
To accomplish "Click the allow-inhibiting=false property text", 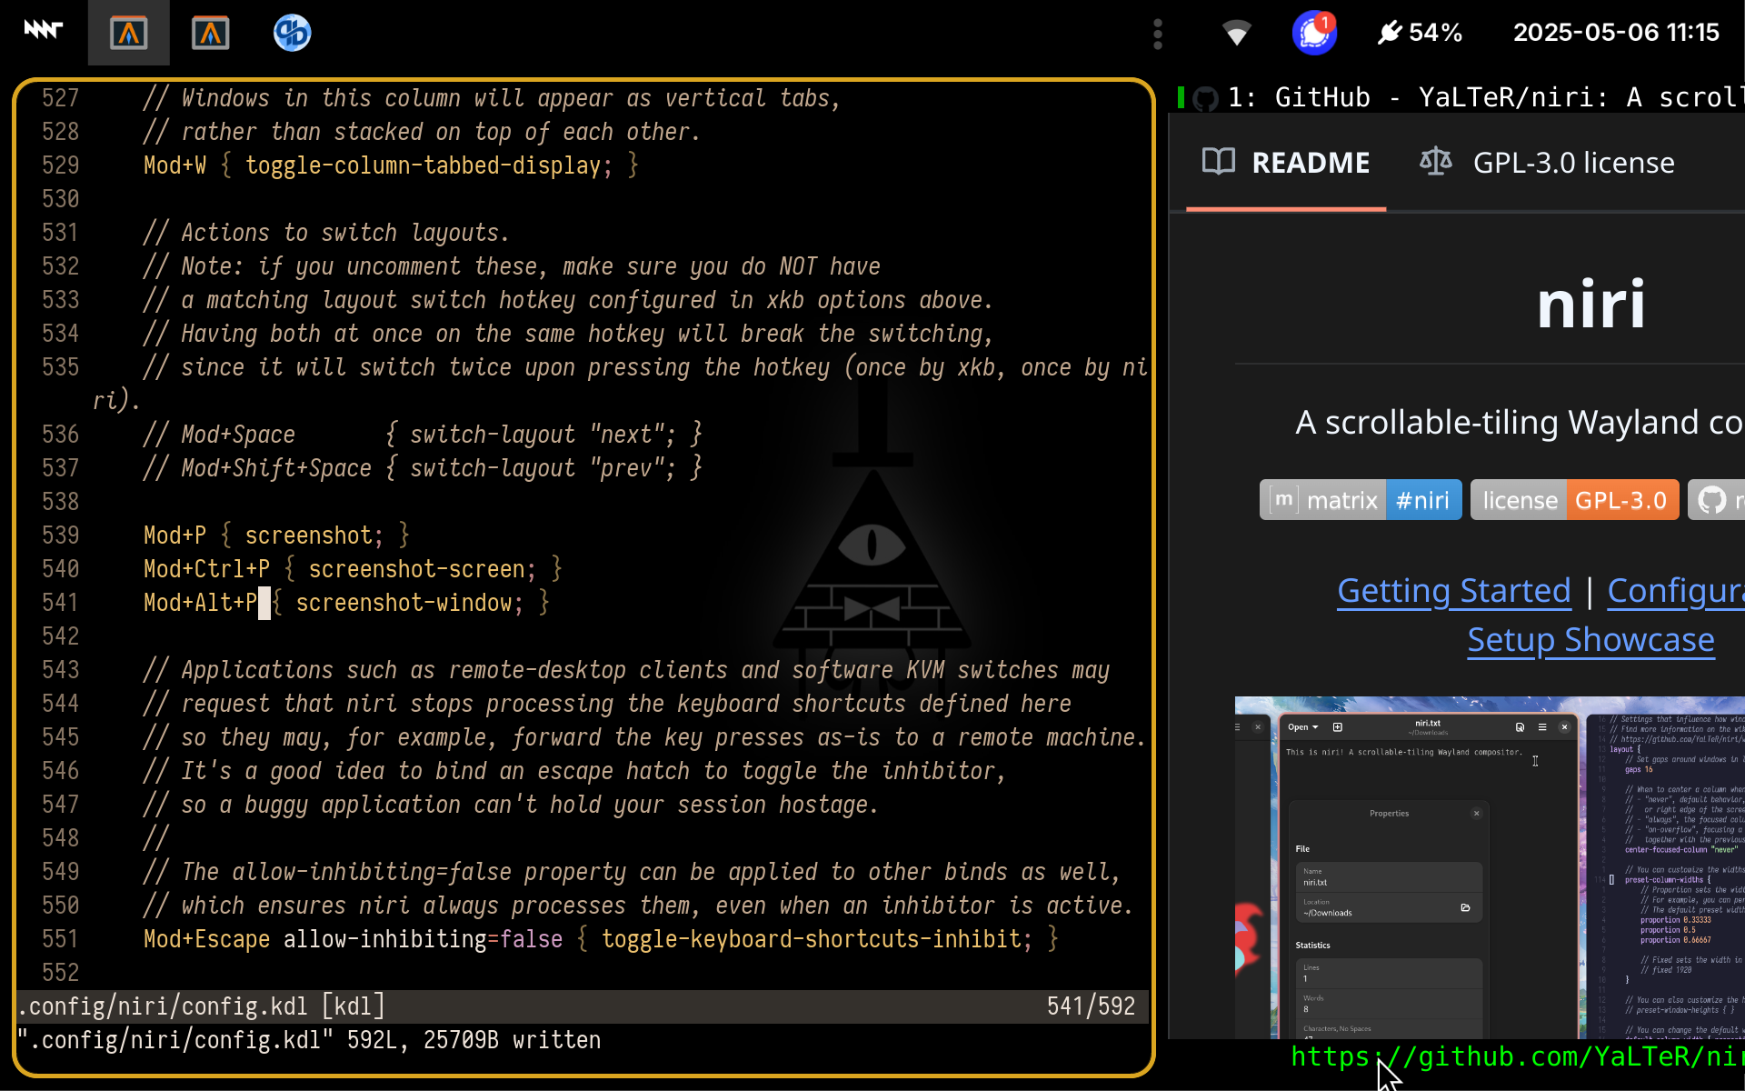I will (423, 939).
